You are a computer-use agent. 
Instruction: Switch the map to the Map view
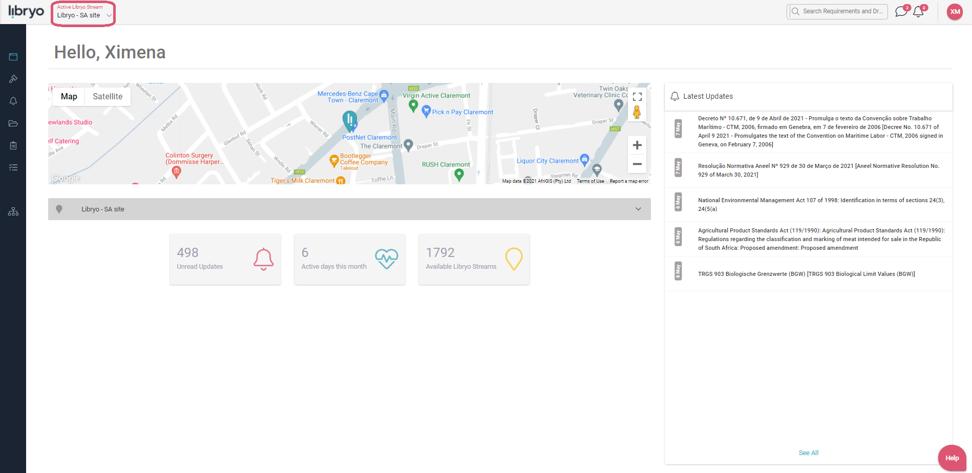69,96
